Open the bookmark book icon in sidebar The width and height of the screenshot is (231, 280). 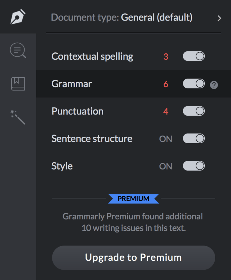point(18,84)
